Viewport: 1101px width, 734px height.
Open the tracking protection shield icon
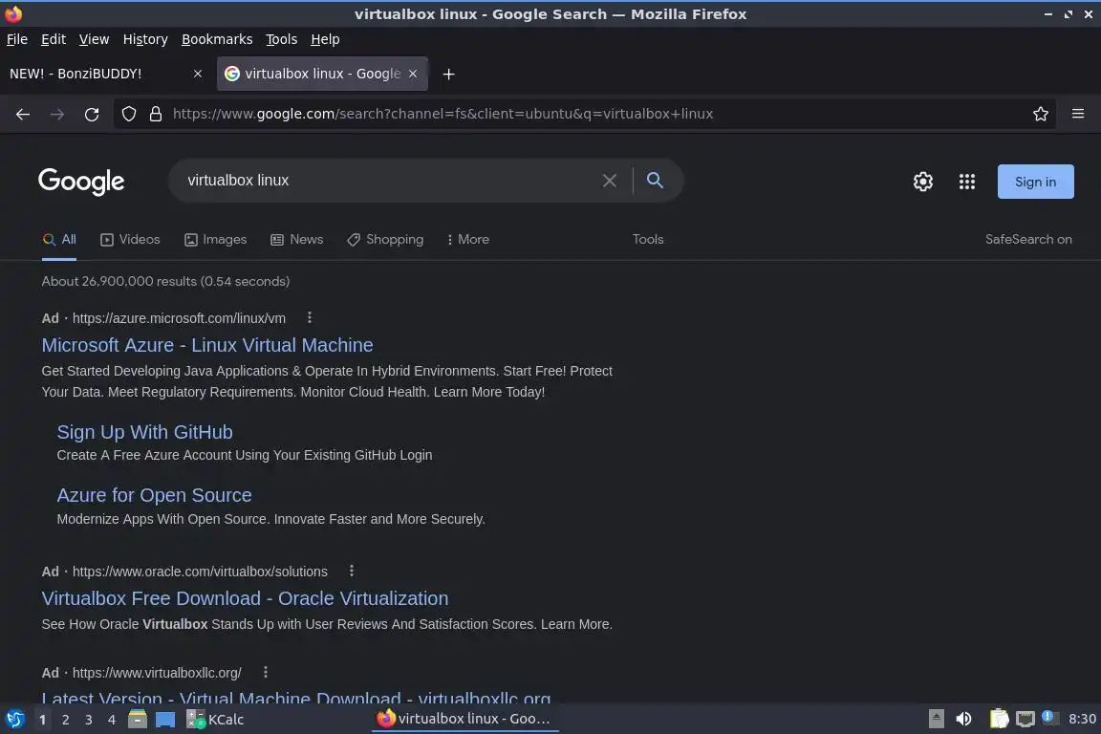(128, 114)
